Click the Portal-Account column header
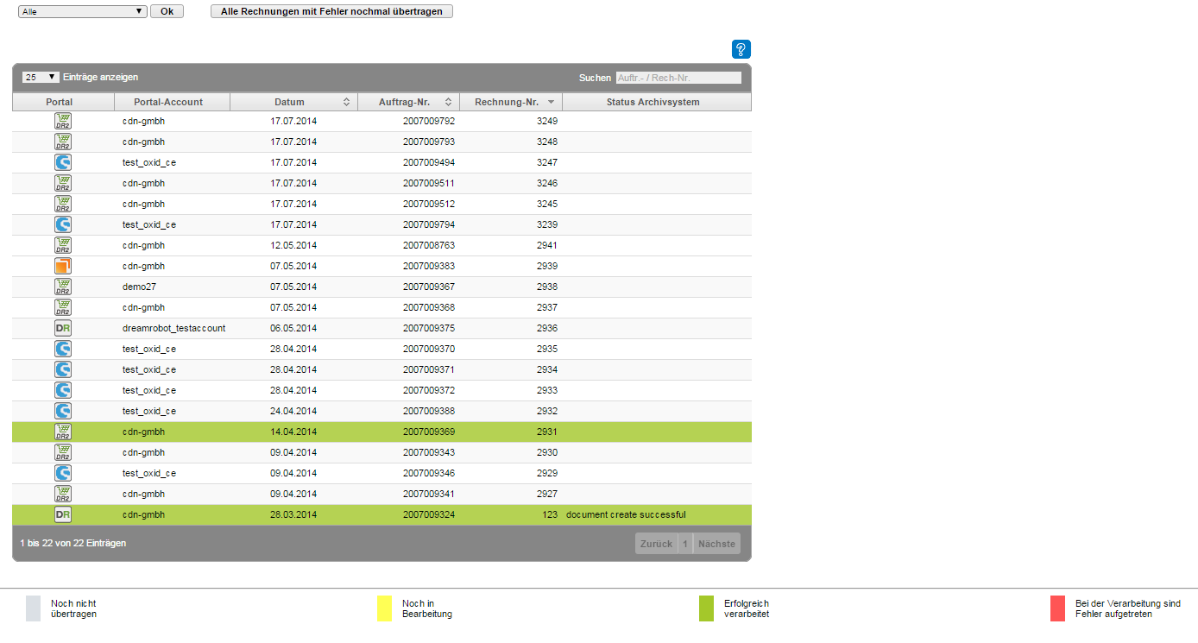Image resolution: width=1198 pixels, height=643 pixels. point(172,102)
